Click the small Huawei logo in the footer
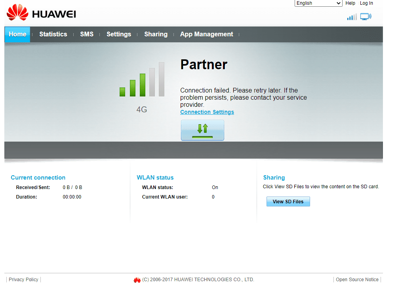398x299 pixels. click(137, 280)
